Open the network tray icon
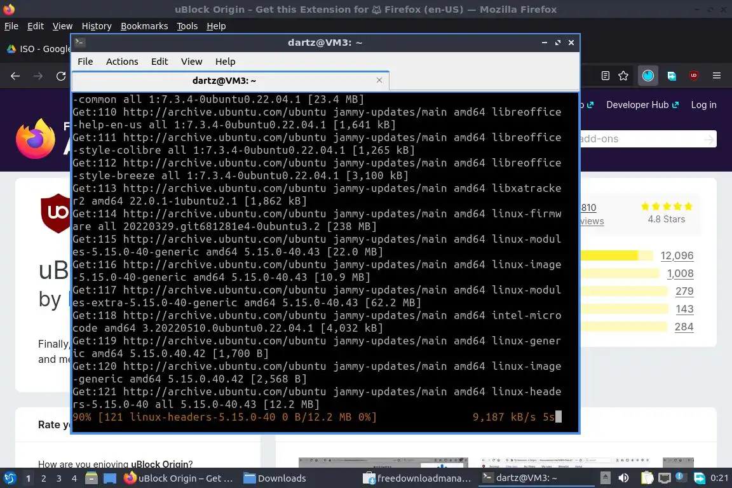 click(664, 478)
